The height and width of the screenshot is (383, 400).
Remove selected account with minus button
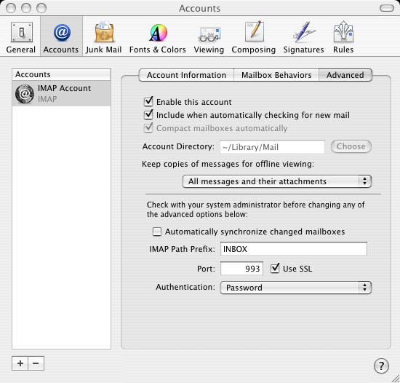pos(36,363)
